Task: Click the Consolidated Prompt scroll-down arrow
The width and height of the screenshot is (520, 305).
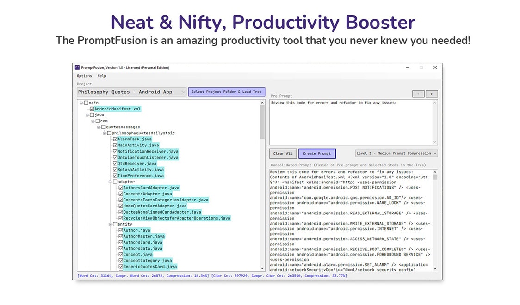Action: point(435,268)
